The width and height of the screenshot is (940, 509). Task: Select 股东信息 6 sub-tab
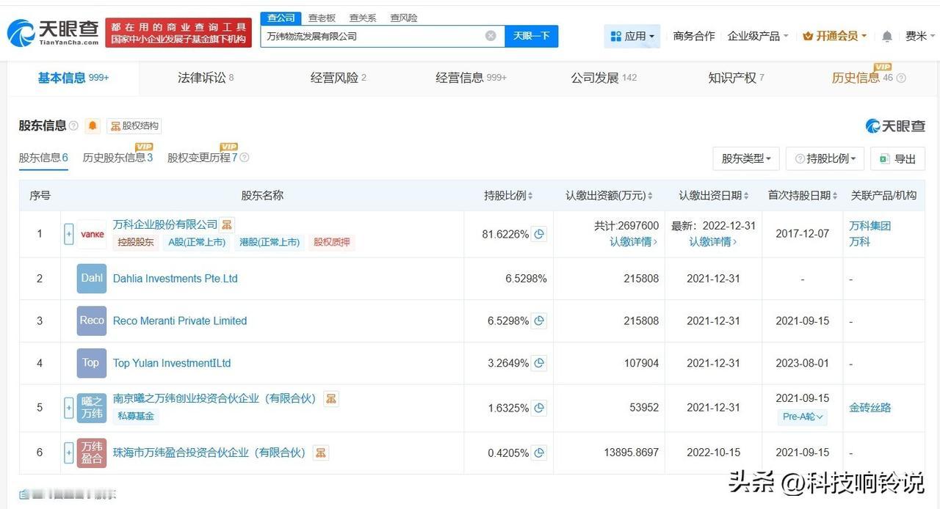coord(43,158)
